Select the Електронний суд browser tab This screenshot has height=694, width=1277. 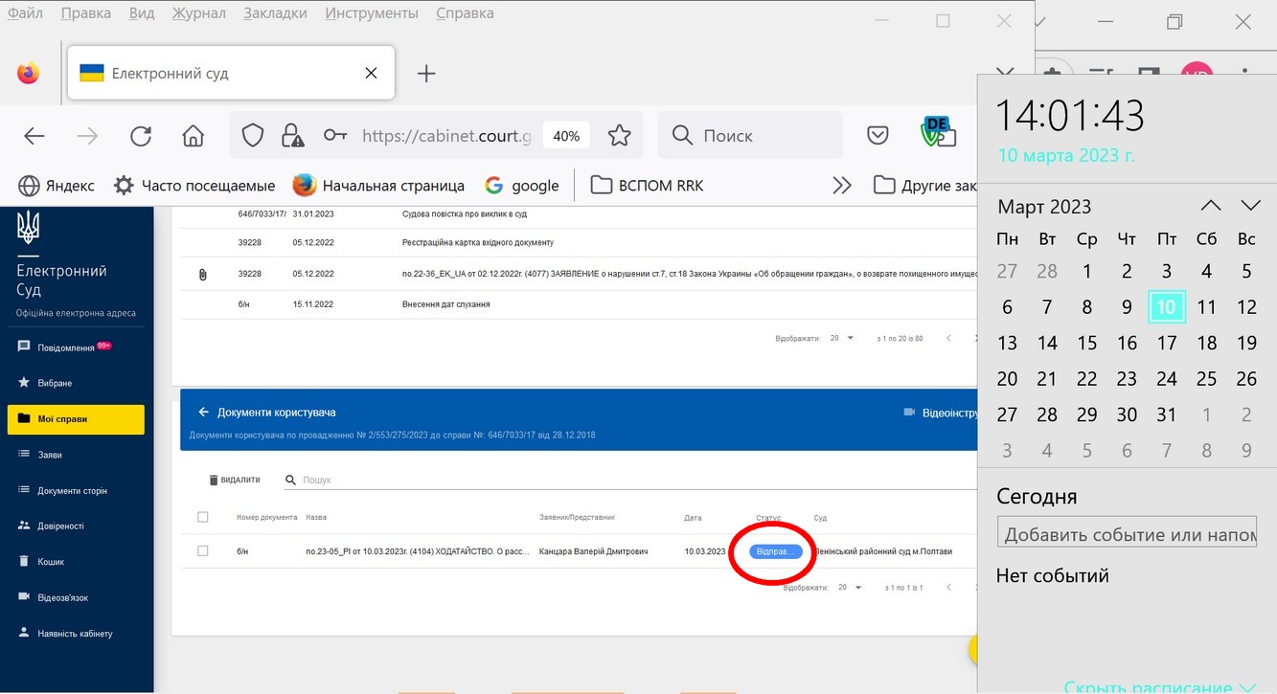pyautogui.click(x=231, y=73)
